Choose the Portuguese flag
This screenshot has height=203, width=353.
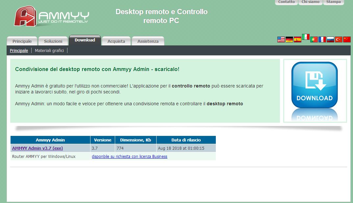pos(314,39)
